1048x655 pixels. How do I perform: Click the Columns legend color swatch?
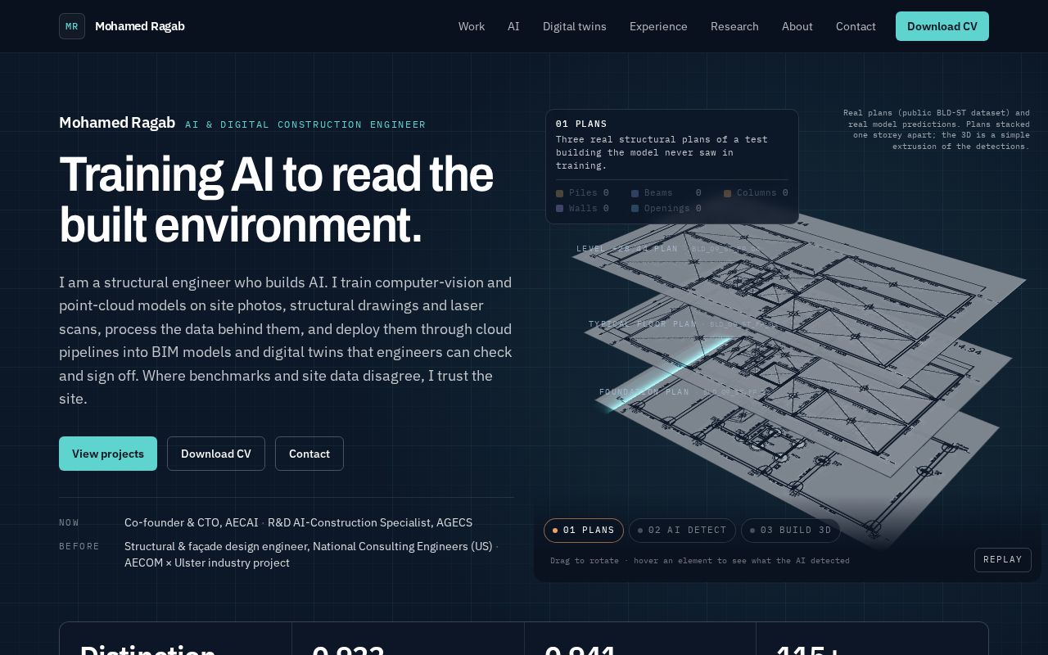(x=727, y=193)
